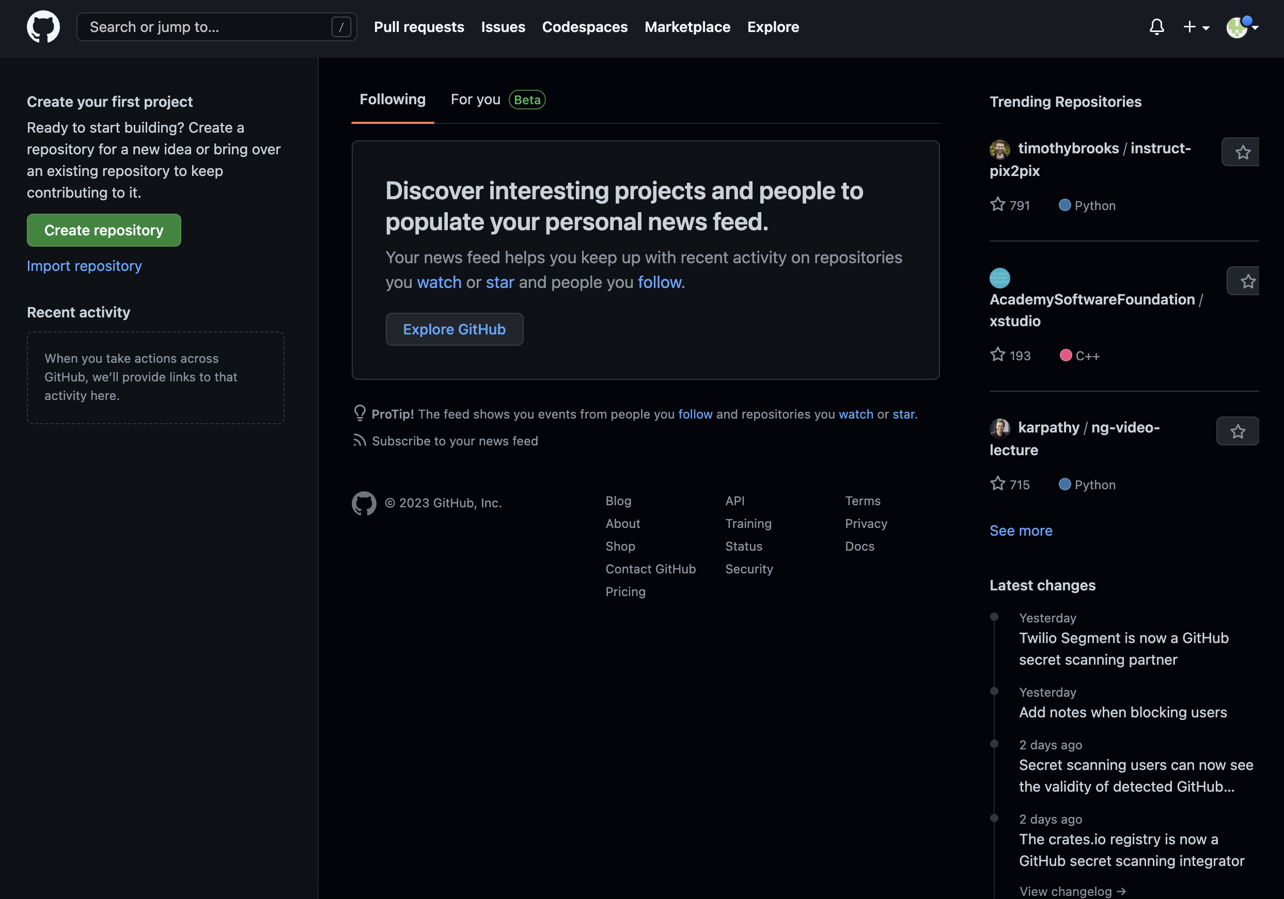Viewport: 1284px width, 899px height.
Task: Open the plus create-new dropdown
Action: pyautogui.click(x=1196, y=27)
